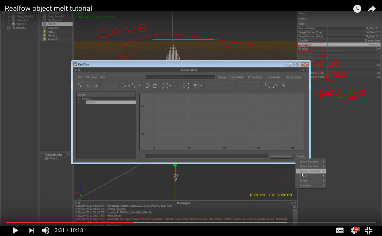Skip to the next video
This screenshot has height=236, width=382.
(x=32, y=230)
